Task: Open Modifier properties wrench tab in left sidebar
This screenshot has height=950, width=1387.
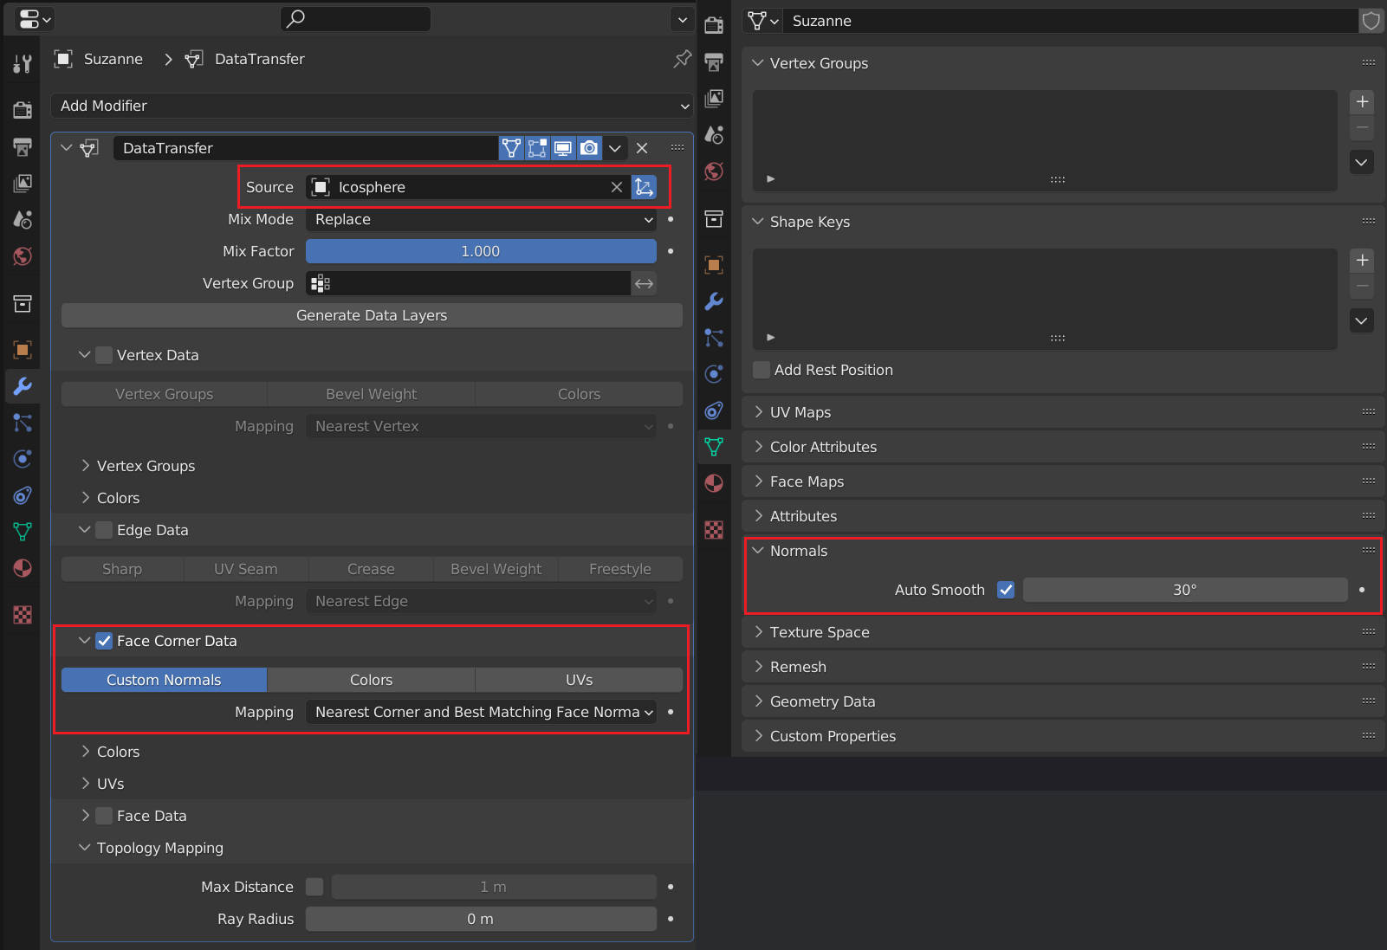Action: click(23, 385)
